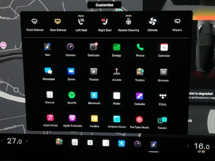Toggle the Front Defrost control
The height and width of the screenshot is (161, 215).
[34, 22]
